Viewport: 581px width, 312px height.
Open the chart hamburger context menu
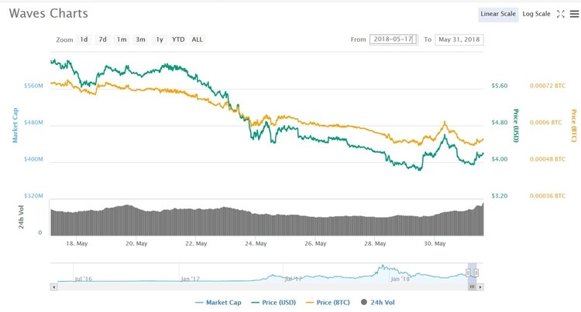tap(574, 14)
